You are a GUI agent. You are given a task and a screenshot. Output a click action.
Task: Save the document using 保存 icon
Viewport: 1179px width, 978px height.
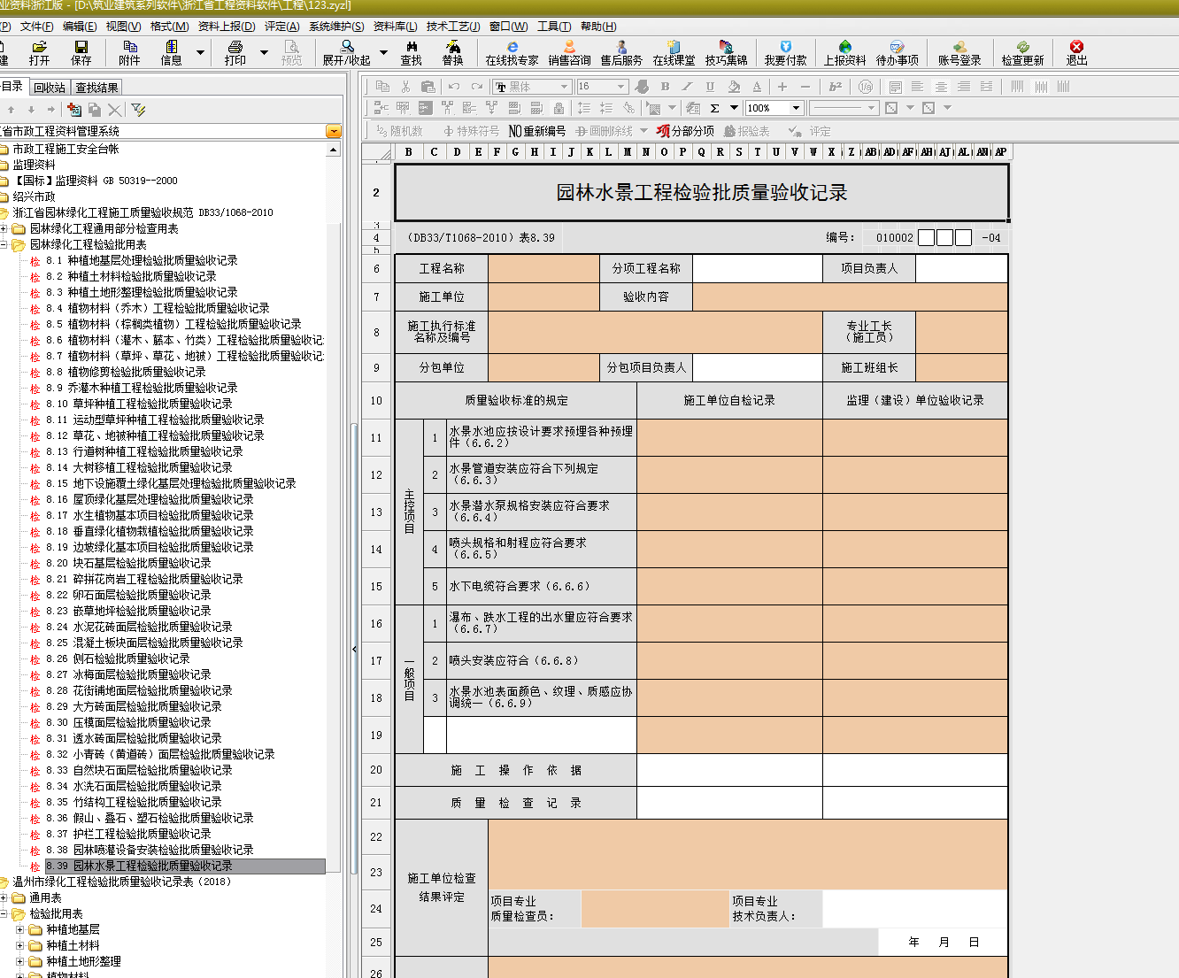(x=81, y=53)
